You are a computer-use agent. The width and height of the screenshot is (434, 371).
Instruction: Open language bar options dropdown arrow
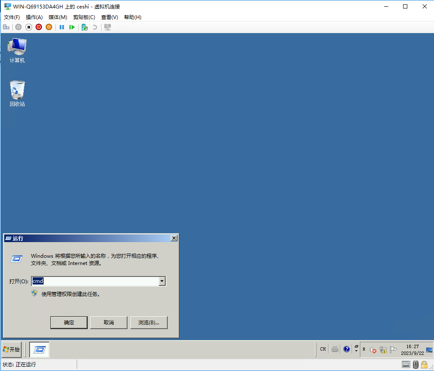point(356,351)
